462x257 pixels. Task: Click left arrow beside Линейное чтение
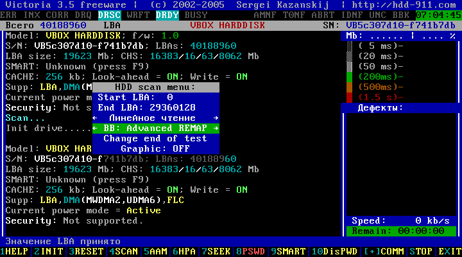pyautogui.click(x=95, y=118)
